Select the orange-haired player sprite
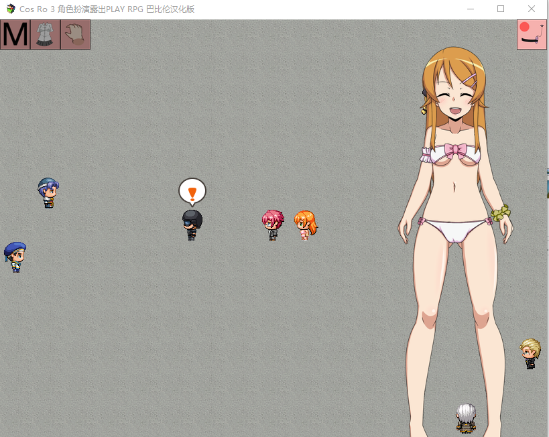Viewport: 549px width, 437px height. click(x=306, y=225)
